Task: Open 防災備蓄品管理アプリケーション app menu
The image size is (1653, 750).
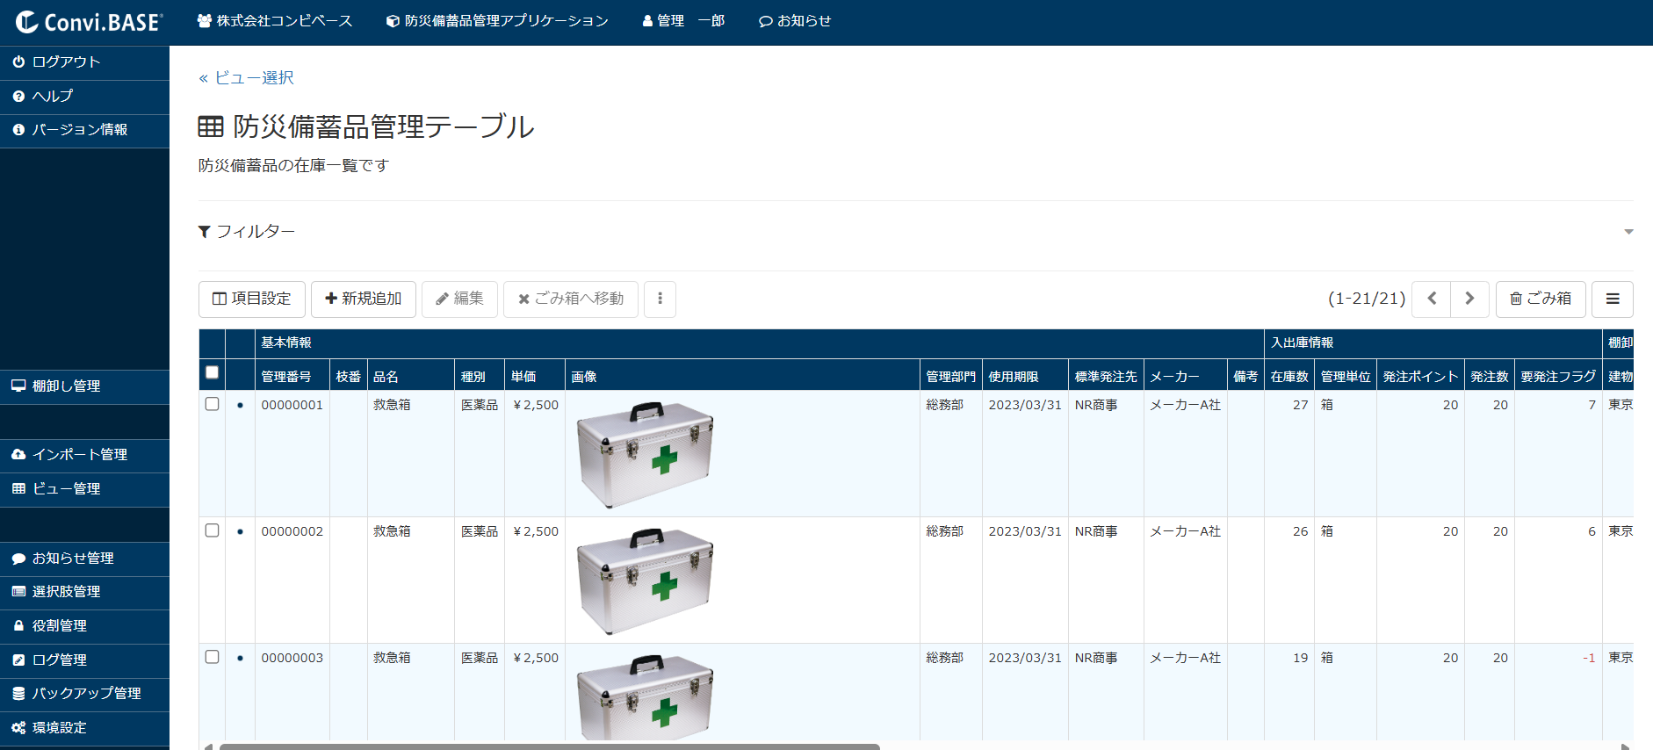Action: [497, 21]
